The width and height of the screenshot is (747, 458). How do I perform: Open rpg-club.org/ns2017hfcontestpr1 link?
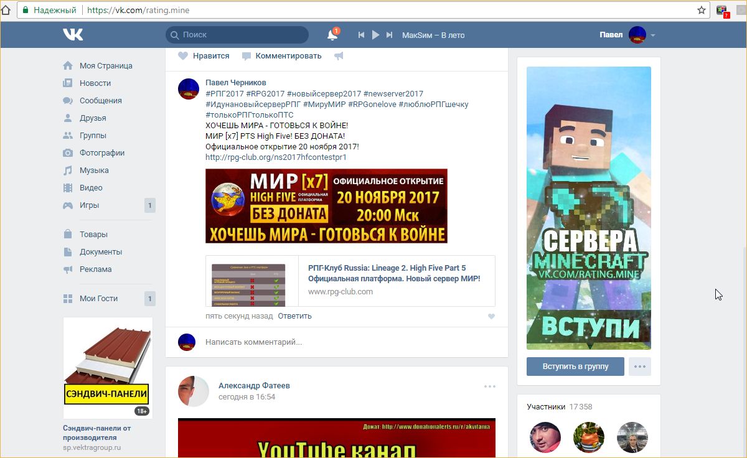coord(276,157)
